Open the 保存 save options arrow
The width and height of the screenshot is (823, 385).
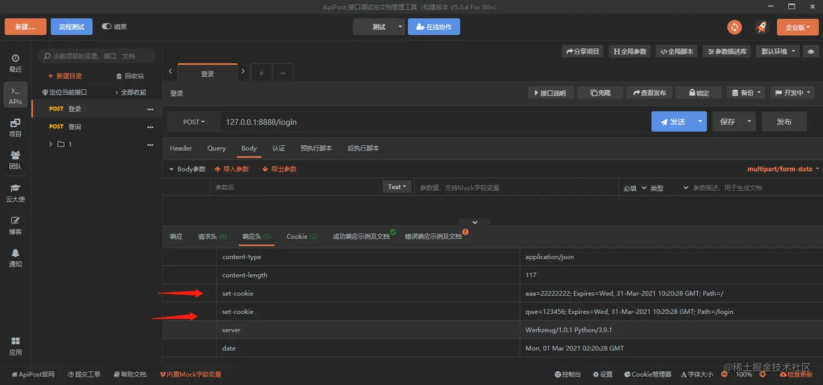tap(750, 122)
